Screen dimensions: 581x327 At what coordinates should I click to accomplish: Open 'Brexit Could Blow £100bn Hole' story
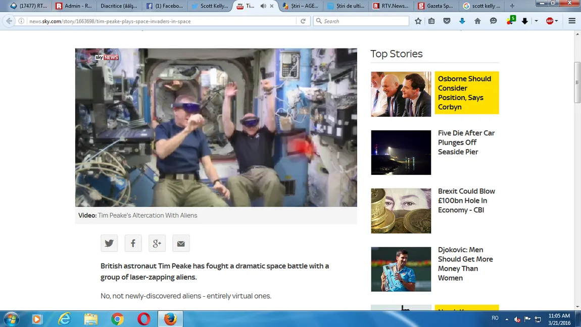(466, 201)
